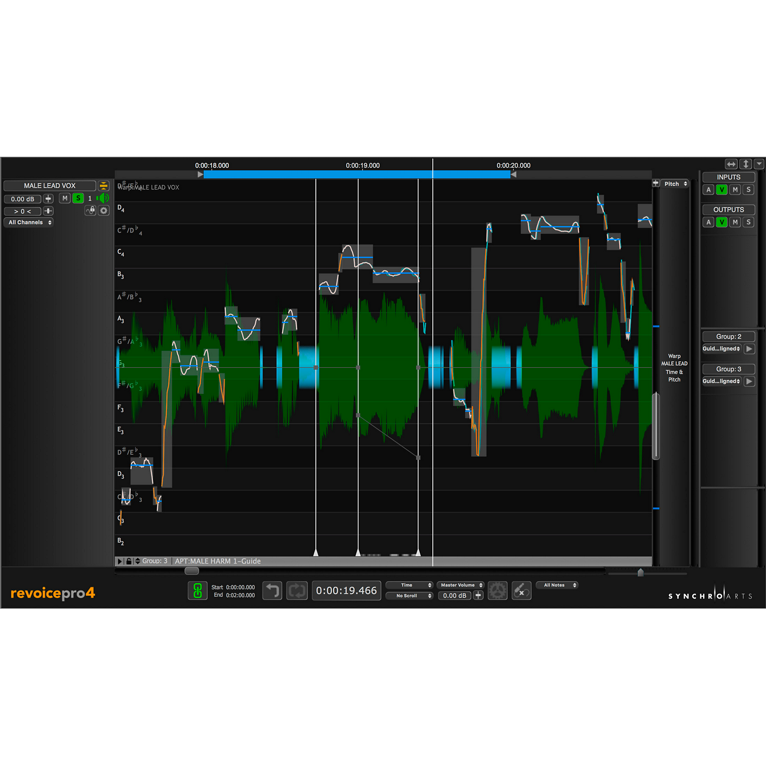This screenshot has height=766, width=766.
Task: Click the horizontal zoom fit arrows icon
Action: click(731, 164)
